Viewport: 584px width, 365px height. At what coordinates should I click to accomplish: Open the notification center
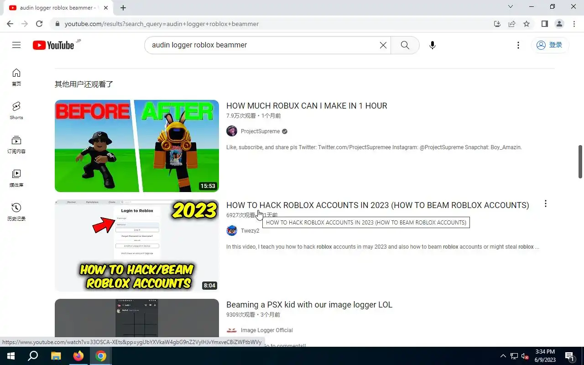pyautogui.click(x=570, y=356)
